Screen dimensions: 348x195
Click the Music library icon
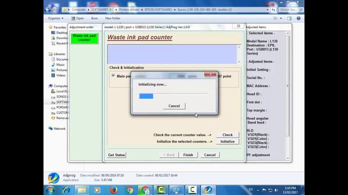[53, 64]
